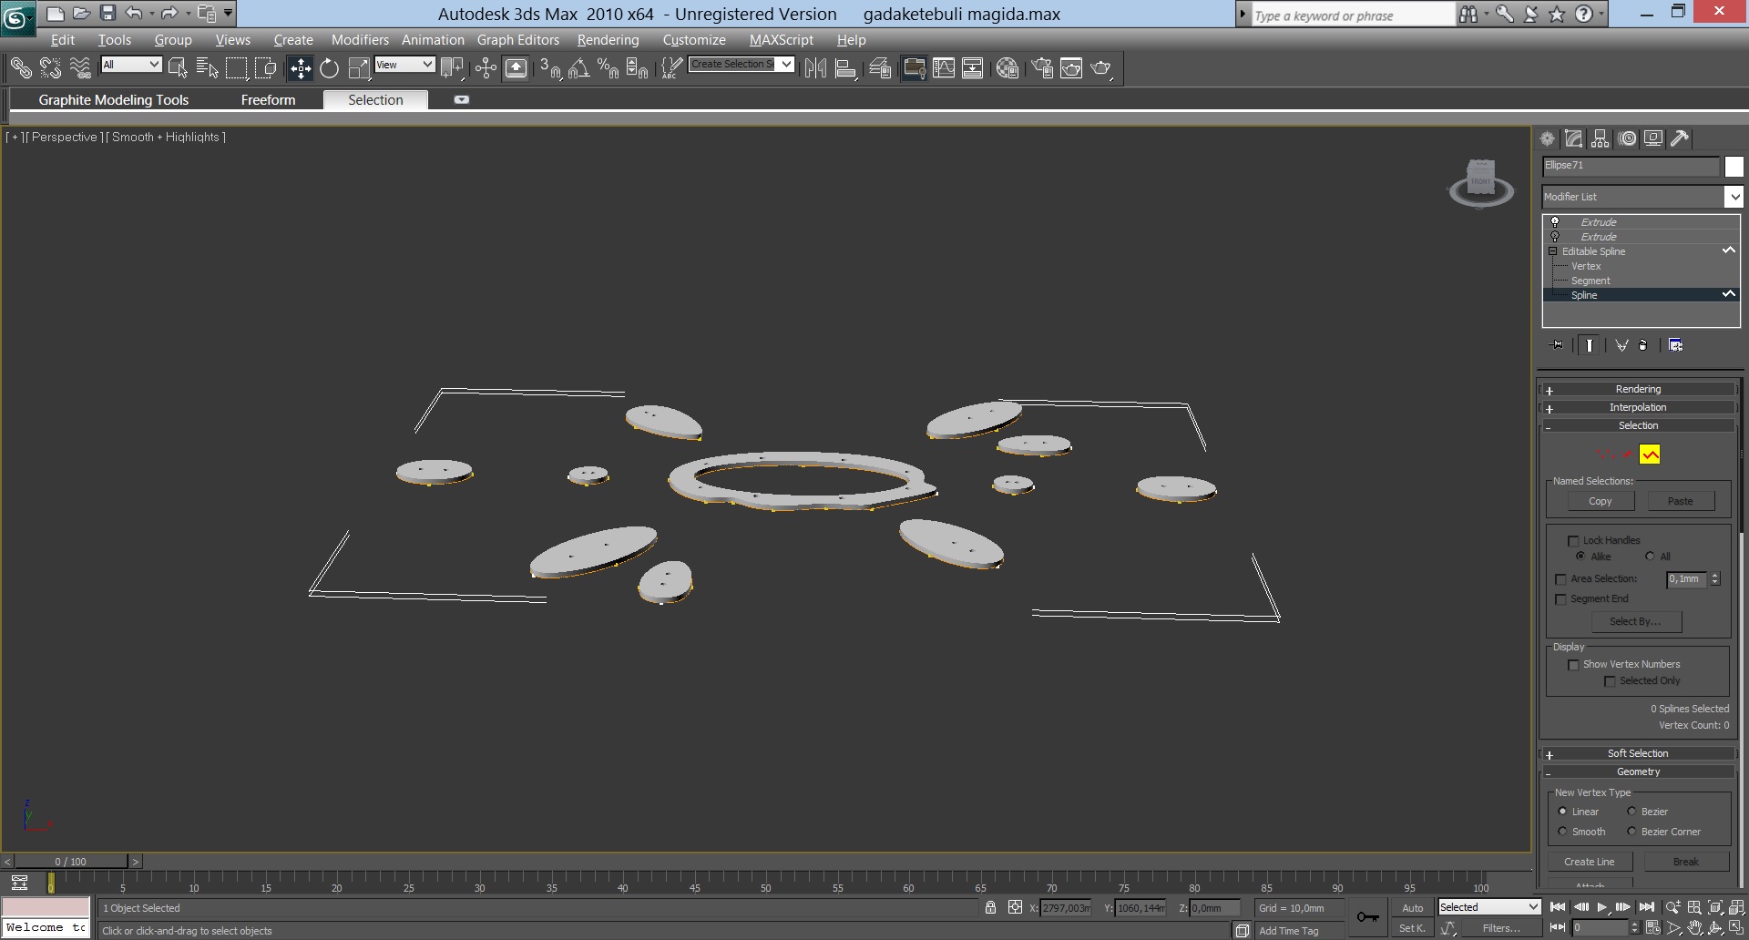Check Show Vertex Numbers option

click(1573, 665)
